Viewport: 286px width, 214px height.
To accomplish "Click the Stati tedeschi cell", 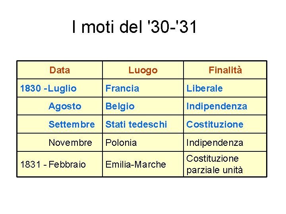I will pyautogui.click(x=136, y=124).
